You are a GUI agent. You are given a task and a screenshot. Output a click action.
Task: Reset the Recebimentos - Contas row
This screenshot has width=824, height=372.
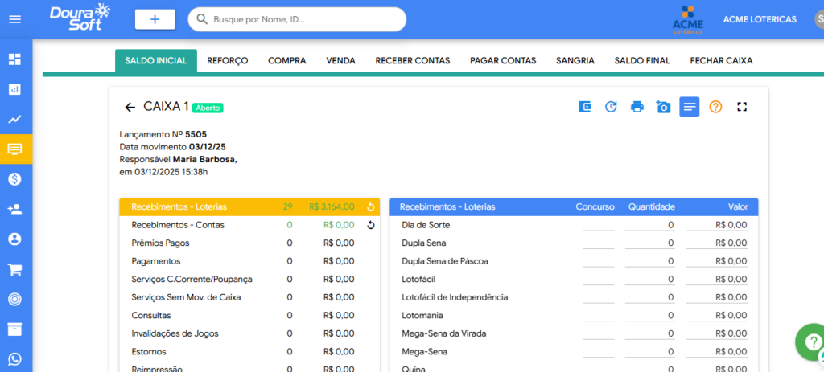pyautogui.click(x=370, y=225)
